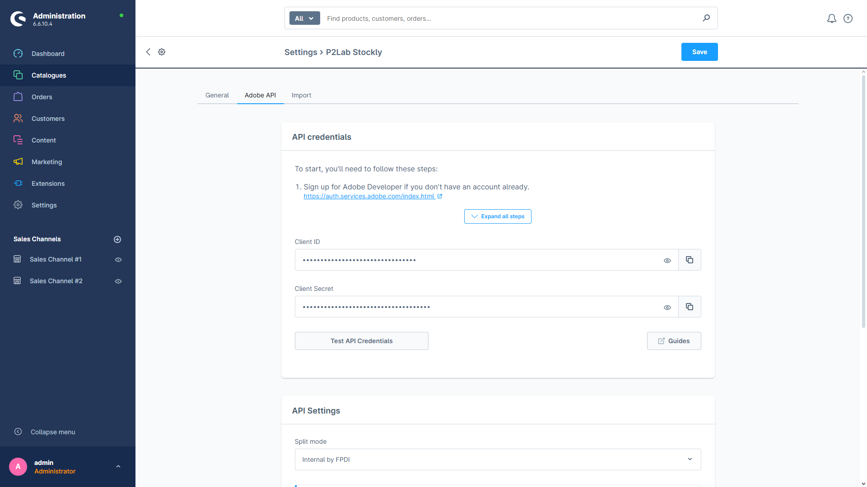The width and height of the screenshot is (867, 487).
Task: Click the API Settings card title
Action: pyautogui.click(x=316, y=411)
